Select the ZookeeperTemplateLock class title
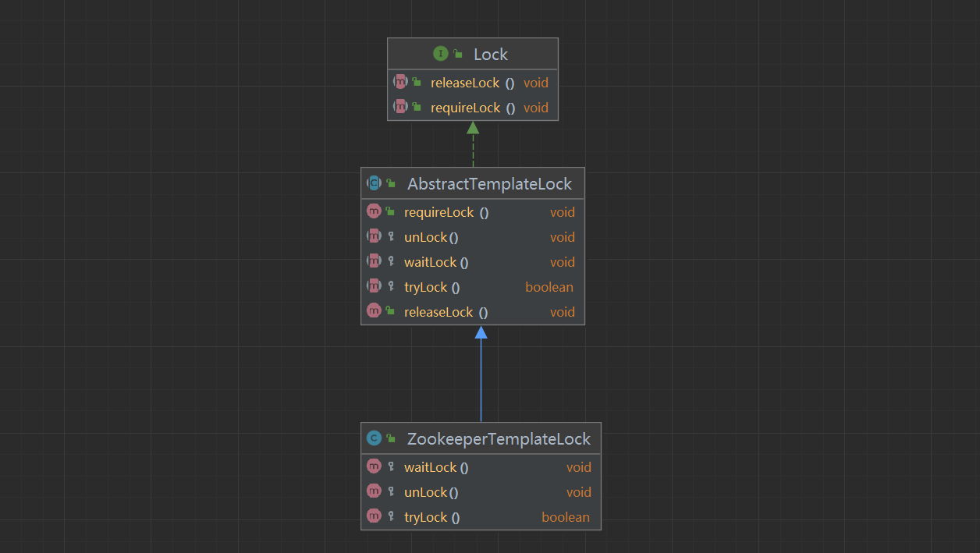This screenshot has height=553, width=980. pos(499,438)
